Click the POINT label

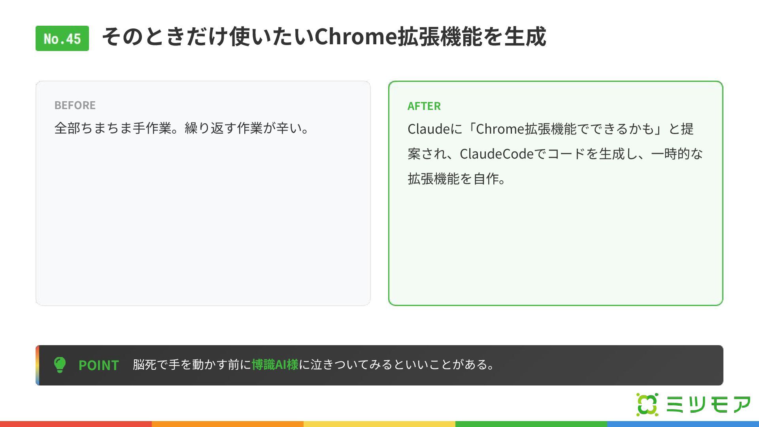[x=99, y=365]
